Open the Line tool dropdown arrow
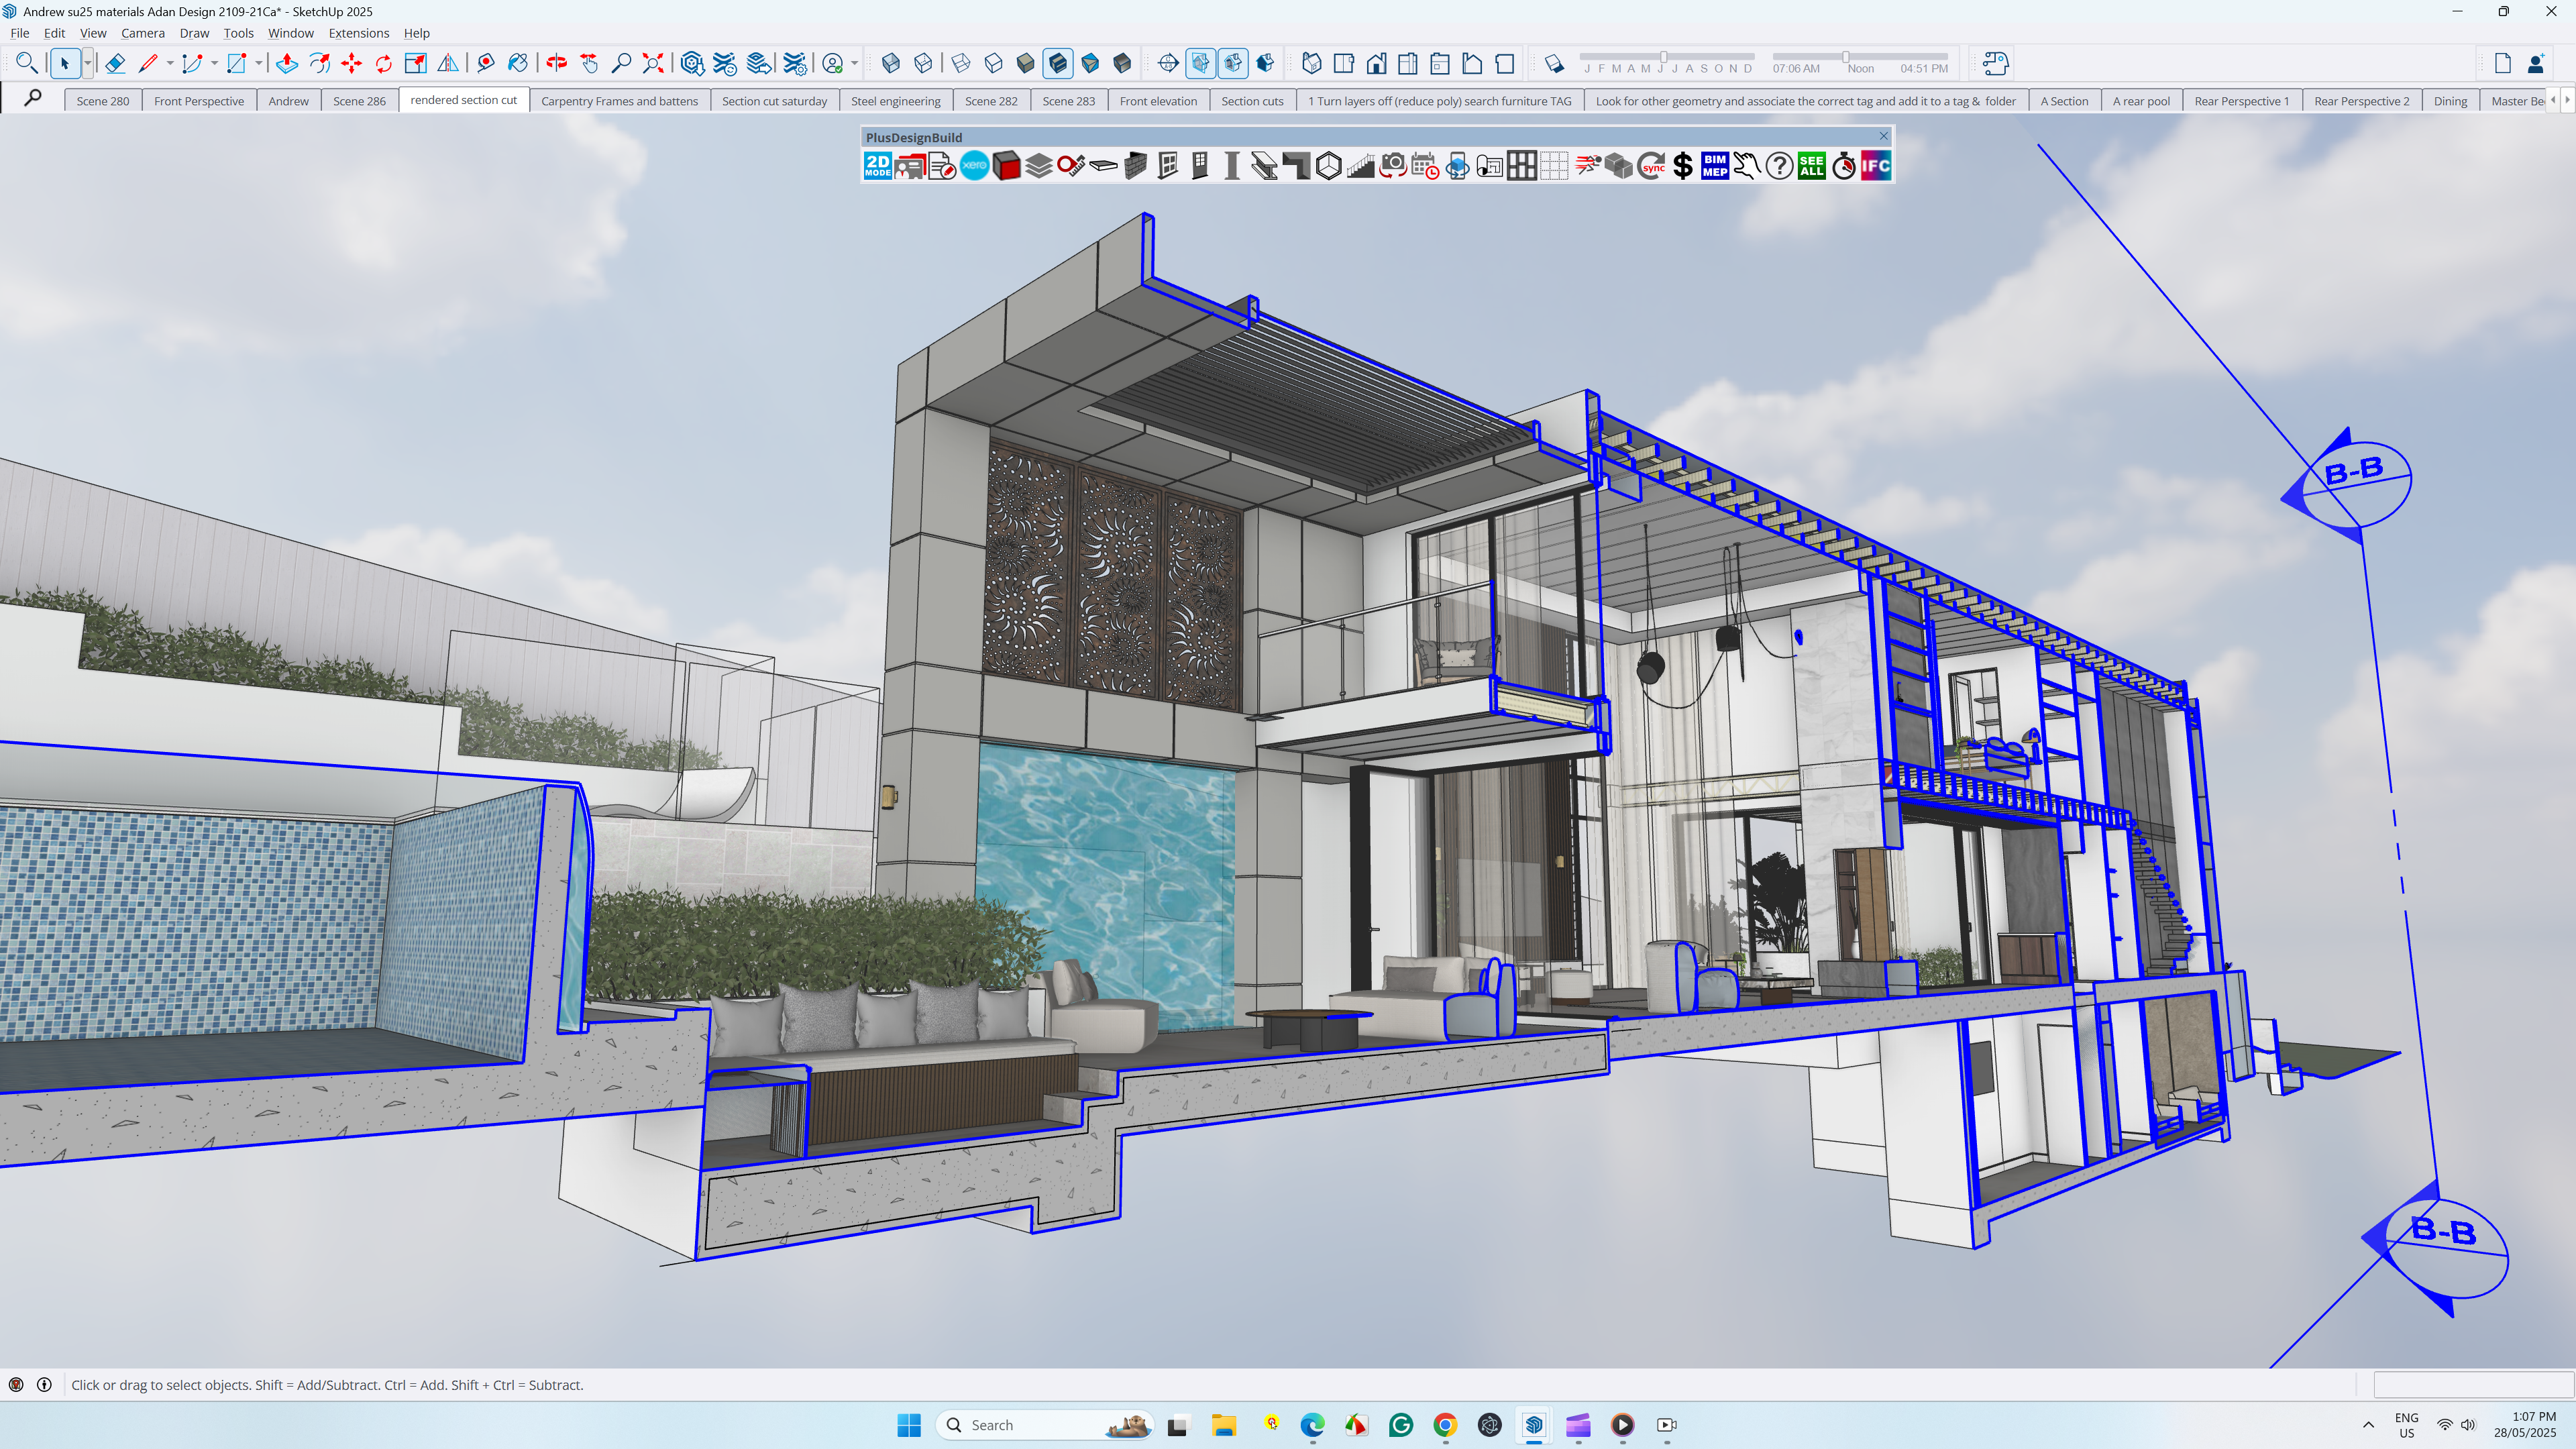The width and height of the screenshot is (2576, 1449). point(170,64)
